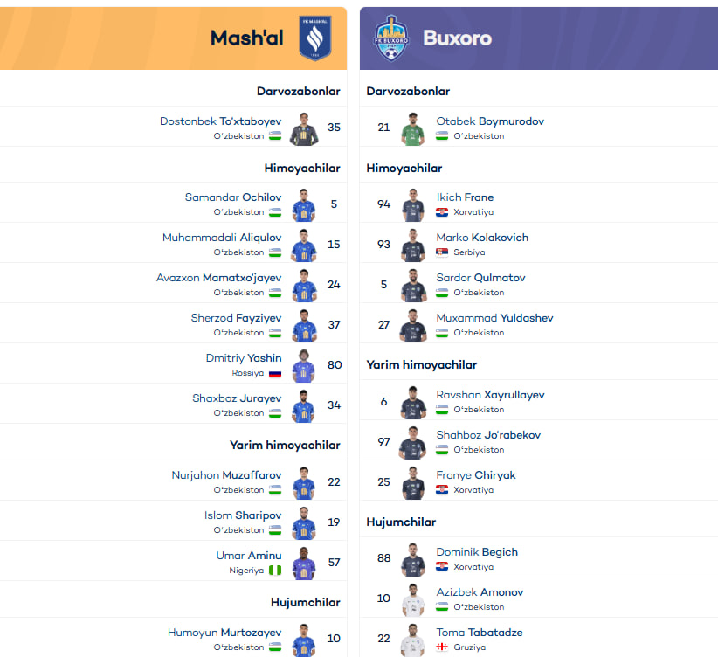Click Azizbek Amonov's player photo
Viewport: 718px width, 657px height.
(x=413, y=600)
